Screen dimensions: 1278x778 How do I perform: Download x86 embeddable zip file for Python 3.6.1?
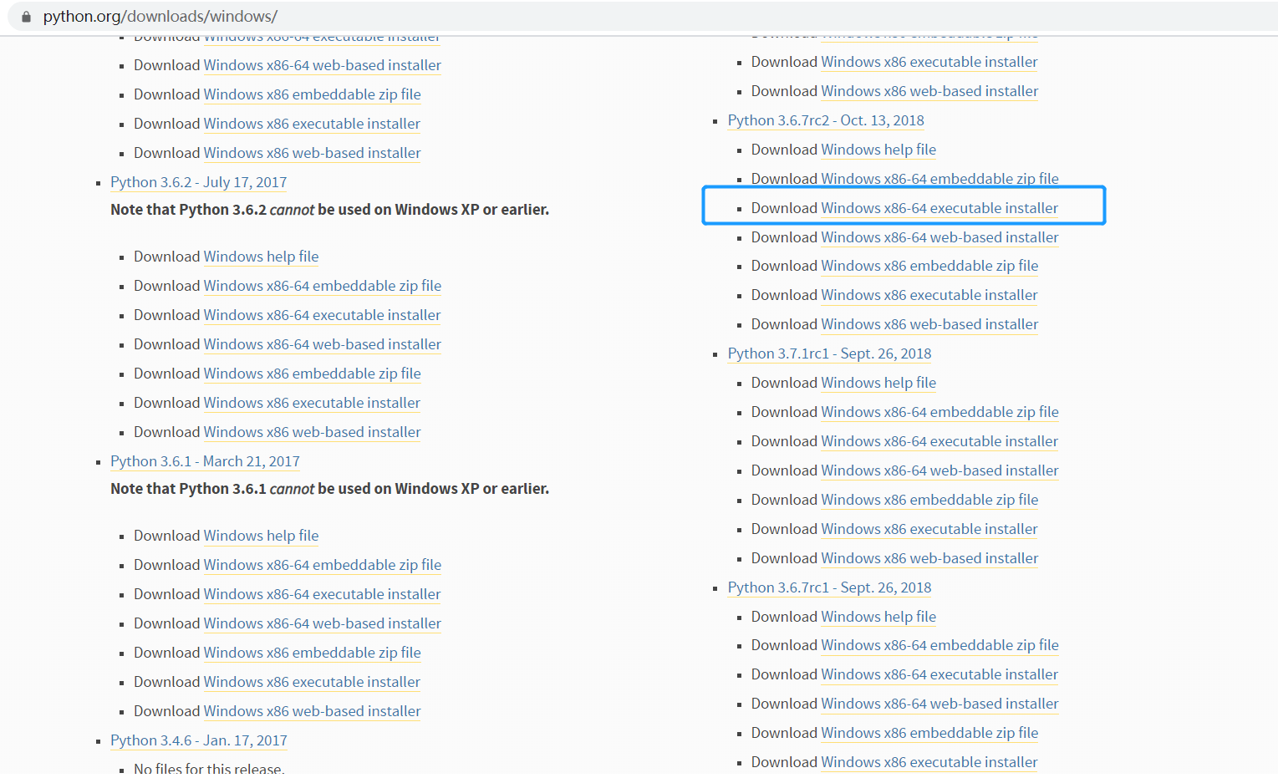click(x=313, y=653)
